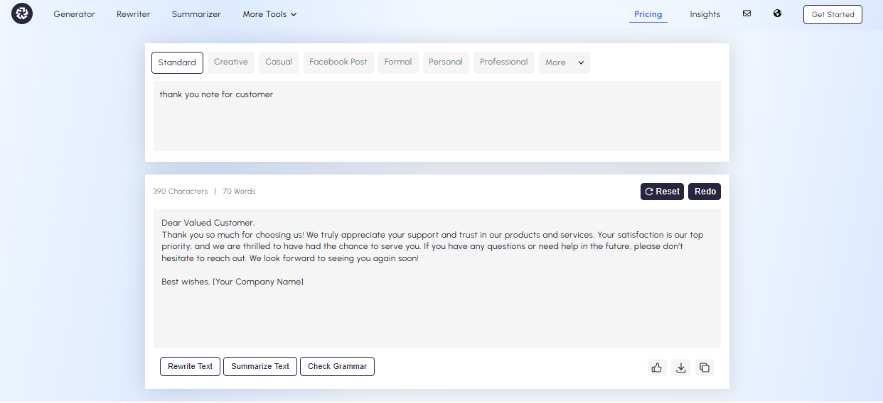Open the Generator menu item
Viewport: 883px width, 403px height.
74,14
